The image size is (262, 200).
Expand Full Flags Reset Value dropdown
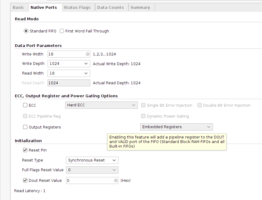pyautogui.click(x=114, y=170)
